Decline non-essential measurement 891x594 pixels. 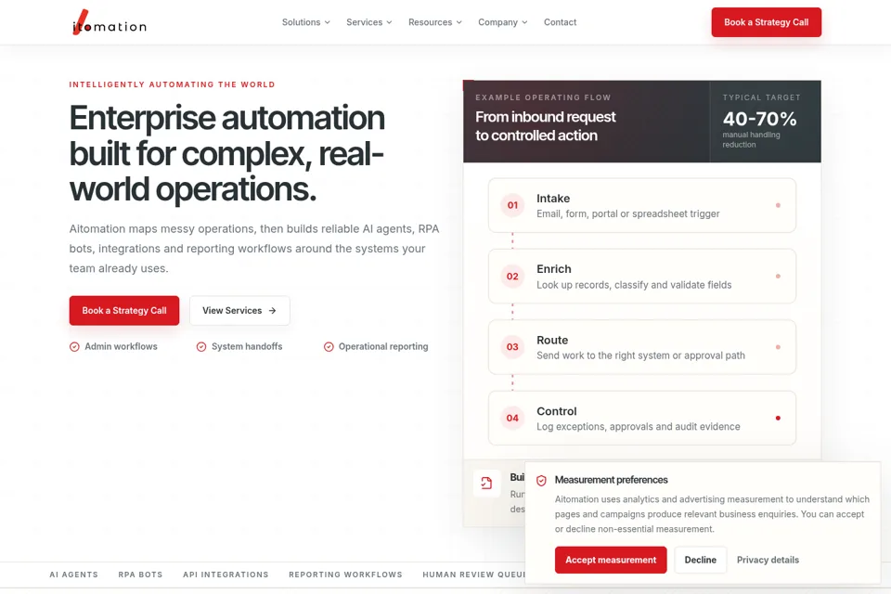click(x=700, y=560)
